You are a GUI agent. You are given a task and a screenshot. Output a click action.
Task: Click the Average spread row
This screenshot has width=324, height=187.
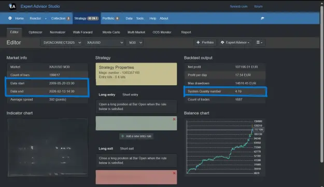47,100
